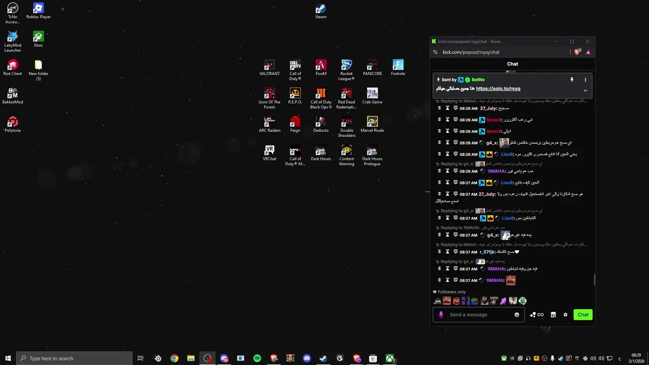Open the Windows Start menu

tap(8, 358)
